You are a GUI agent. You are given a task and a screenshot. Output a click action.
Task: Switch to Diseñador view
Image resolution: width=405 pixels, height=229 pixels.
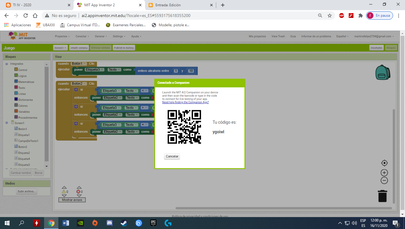[376, 48]
